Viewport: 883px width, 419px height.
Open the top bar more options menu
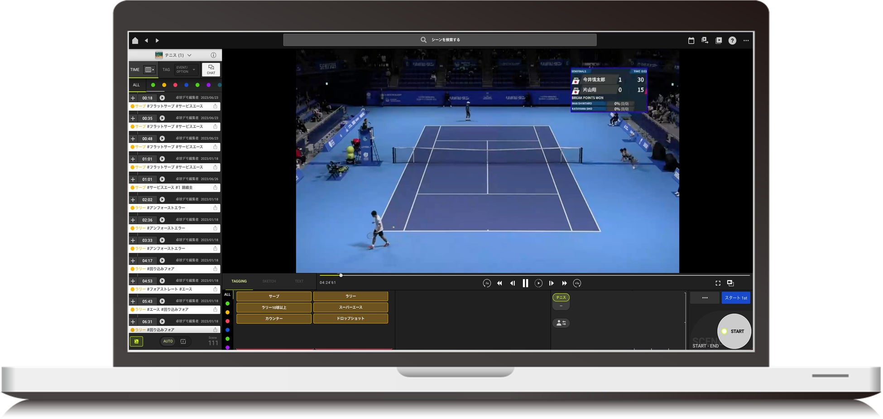pyautogui.click(x=746, y=41)
